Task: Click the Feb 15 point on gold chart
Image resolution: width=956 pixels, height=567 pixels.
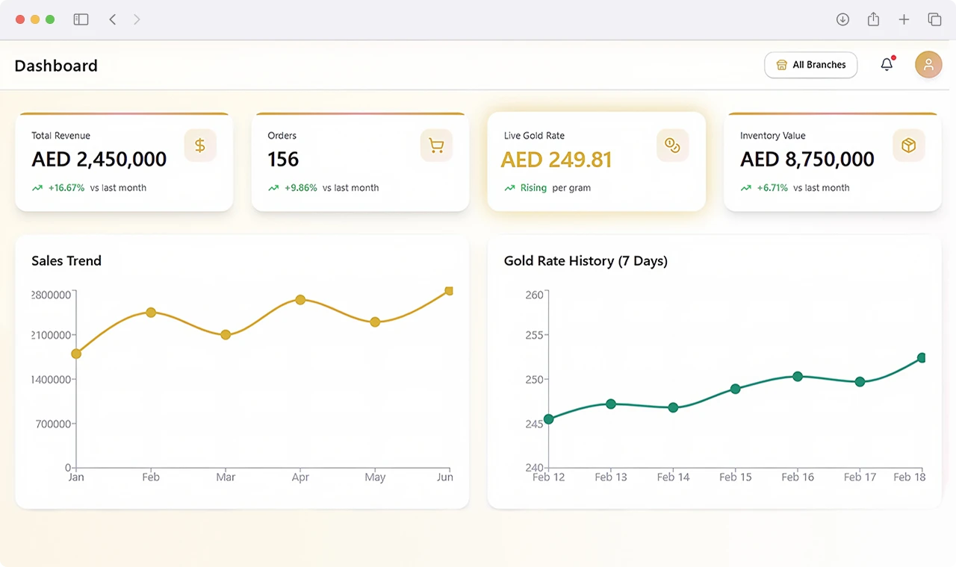Action: (x=736, y=389)
